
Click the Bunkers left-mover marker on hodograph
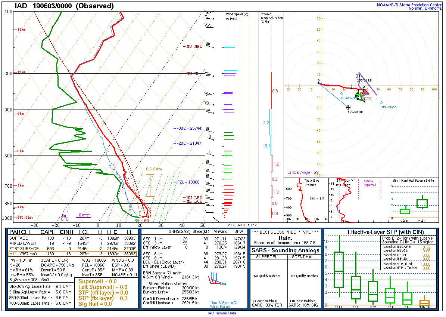(x=358, y=76)
